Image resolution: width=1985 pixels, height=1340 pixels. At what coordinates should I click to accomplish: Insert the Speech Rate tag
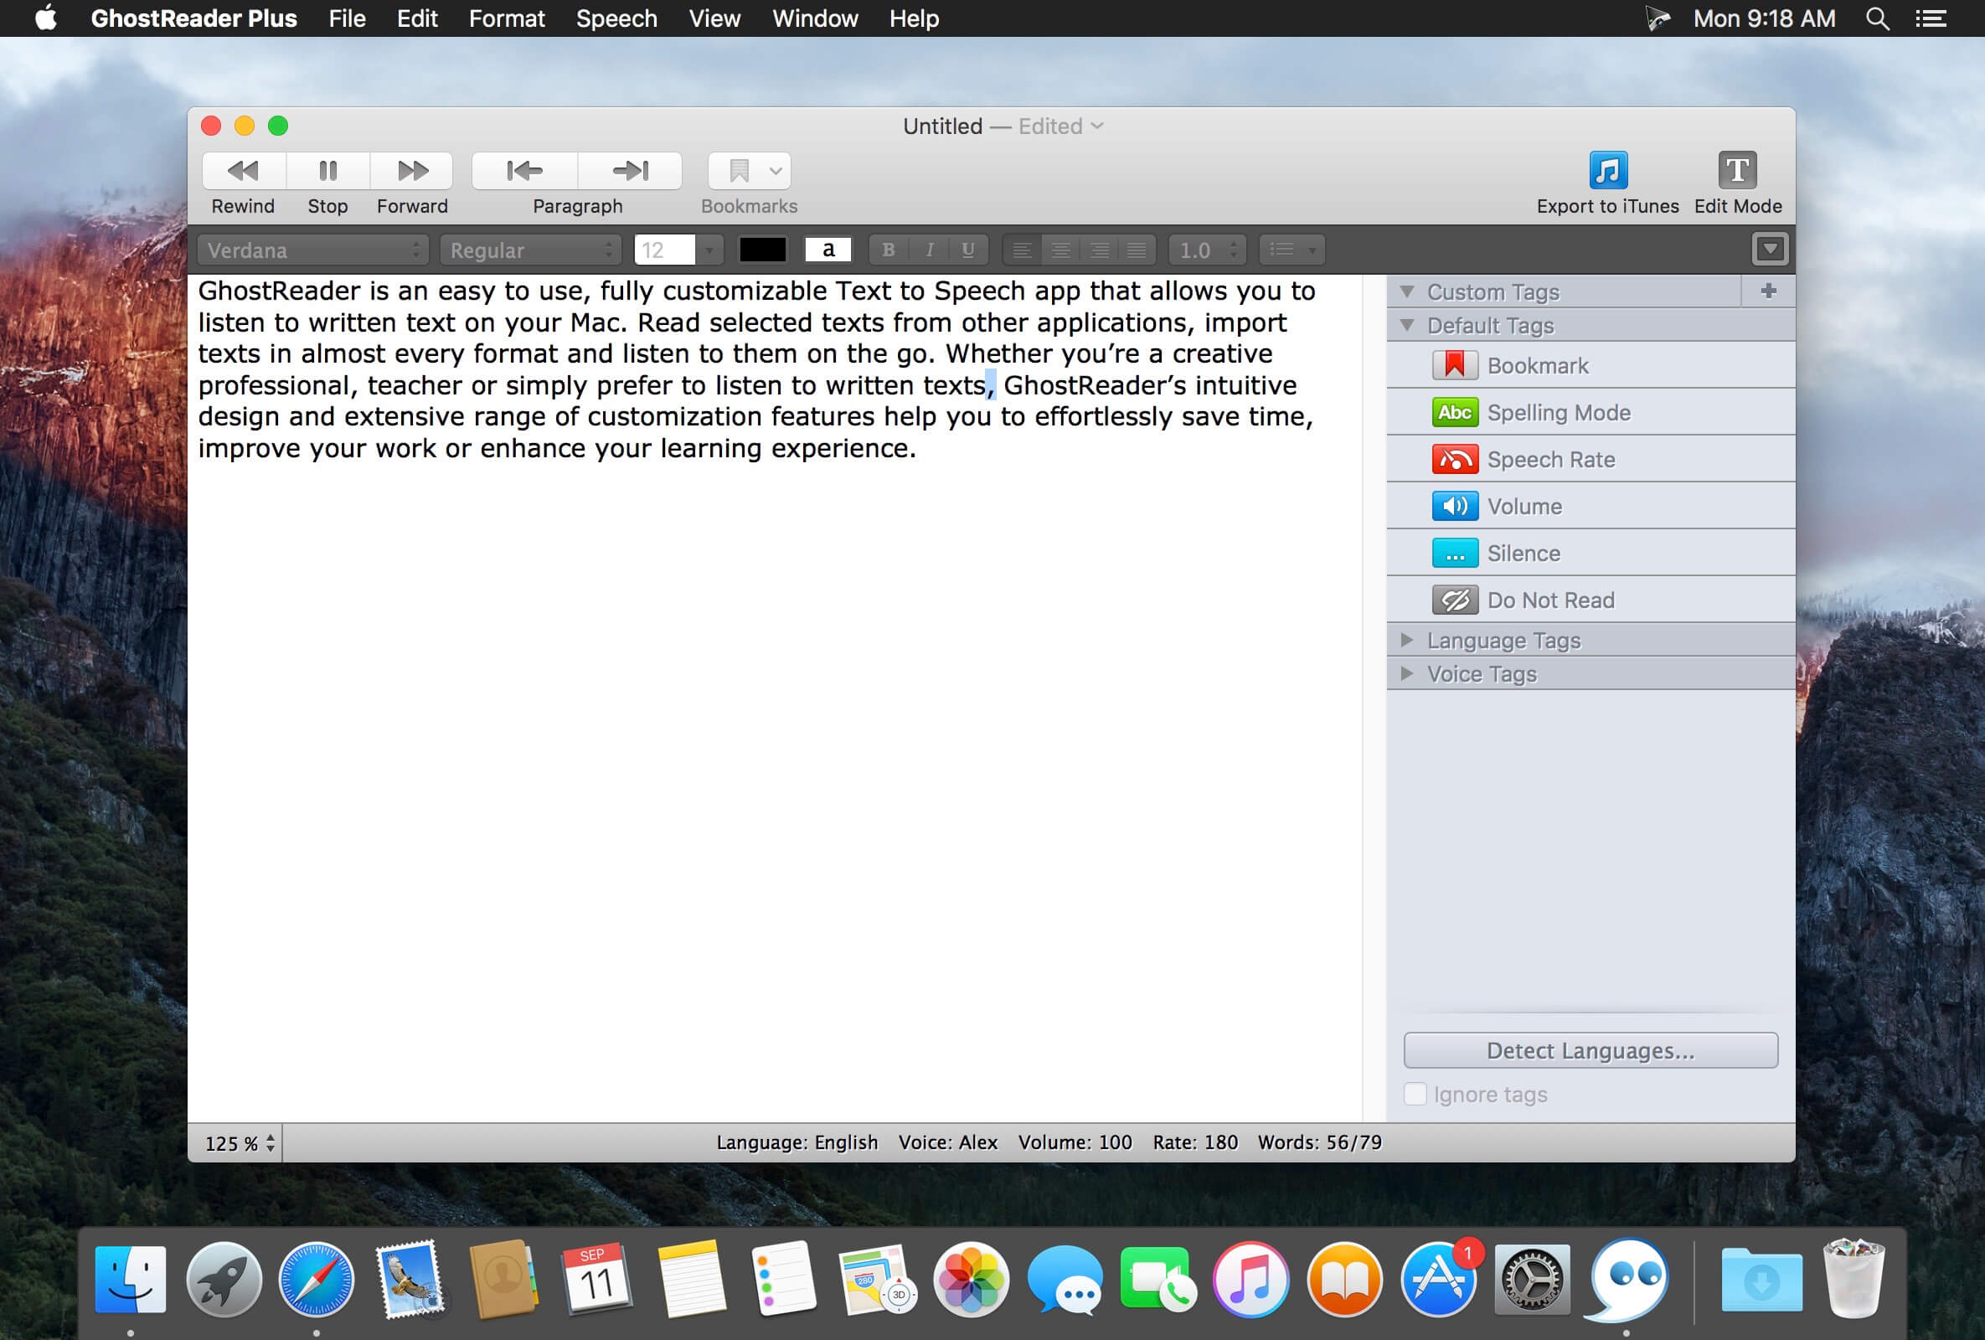[x=1550, y=460]
